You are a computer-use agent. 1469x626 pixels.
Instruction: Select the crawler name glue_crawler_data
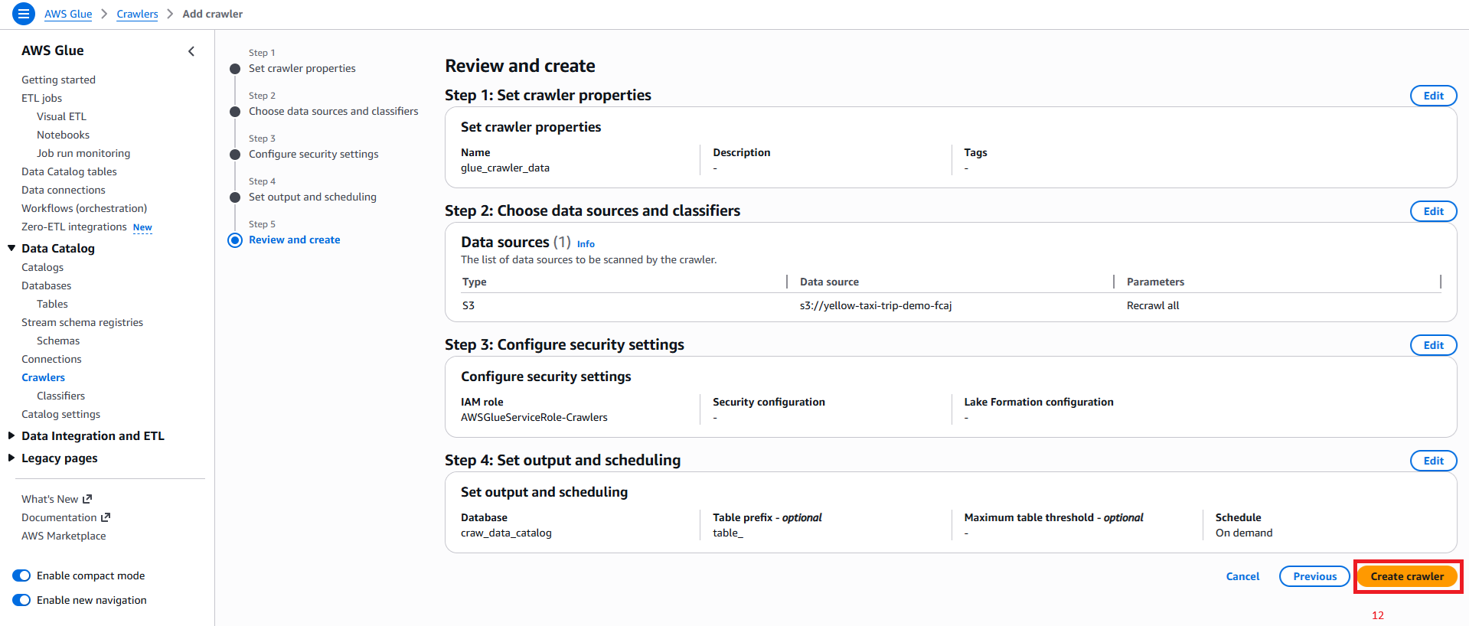(x=505, y=168)
